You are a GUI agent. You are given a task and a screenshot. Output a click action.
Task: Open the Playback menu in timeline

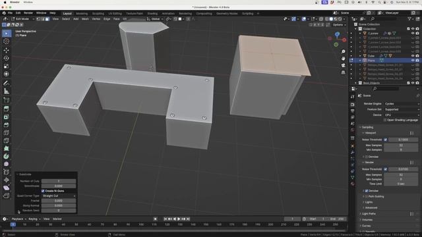tap(18, 219)
